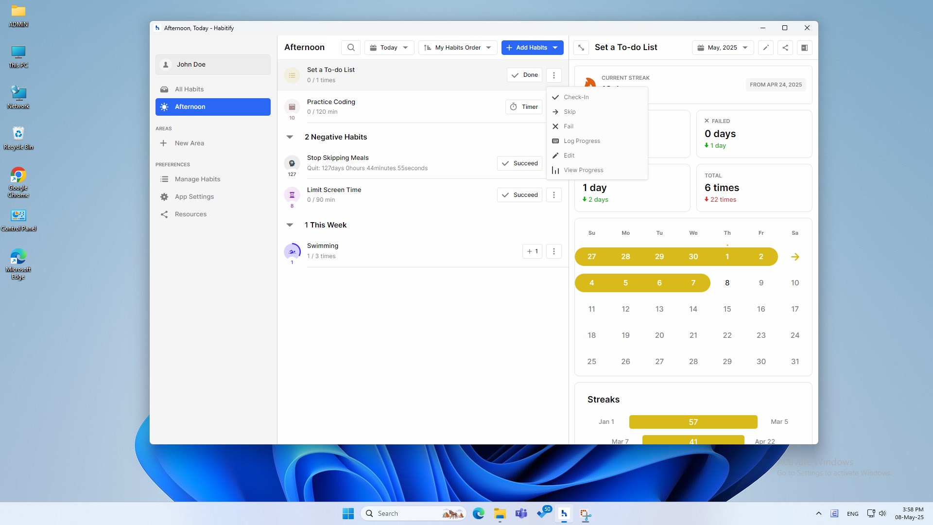Choose Edit from the context menu
This screenshot has width=933, height=525.
pos(597,156)
